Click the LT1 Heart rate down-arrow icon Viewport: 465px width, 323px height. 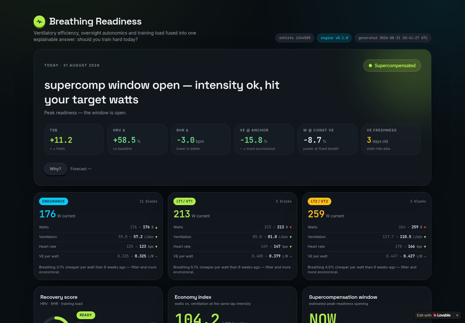[291, 247]
